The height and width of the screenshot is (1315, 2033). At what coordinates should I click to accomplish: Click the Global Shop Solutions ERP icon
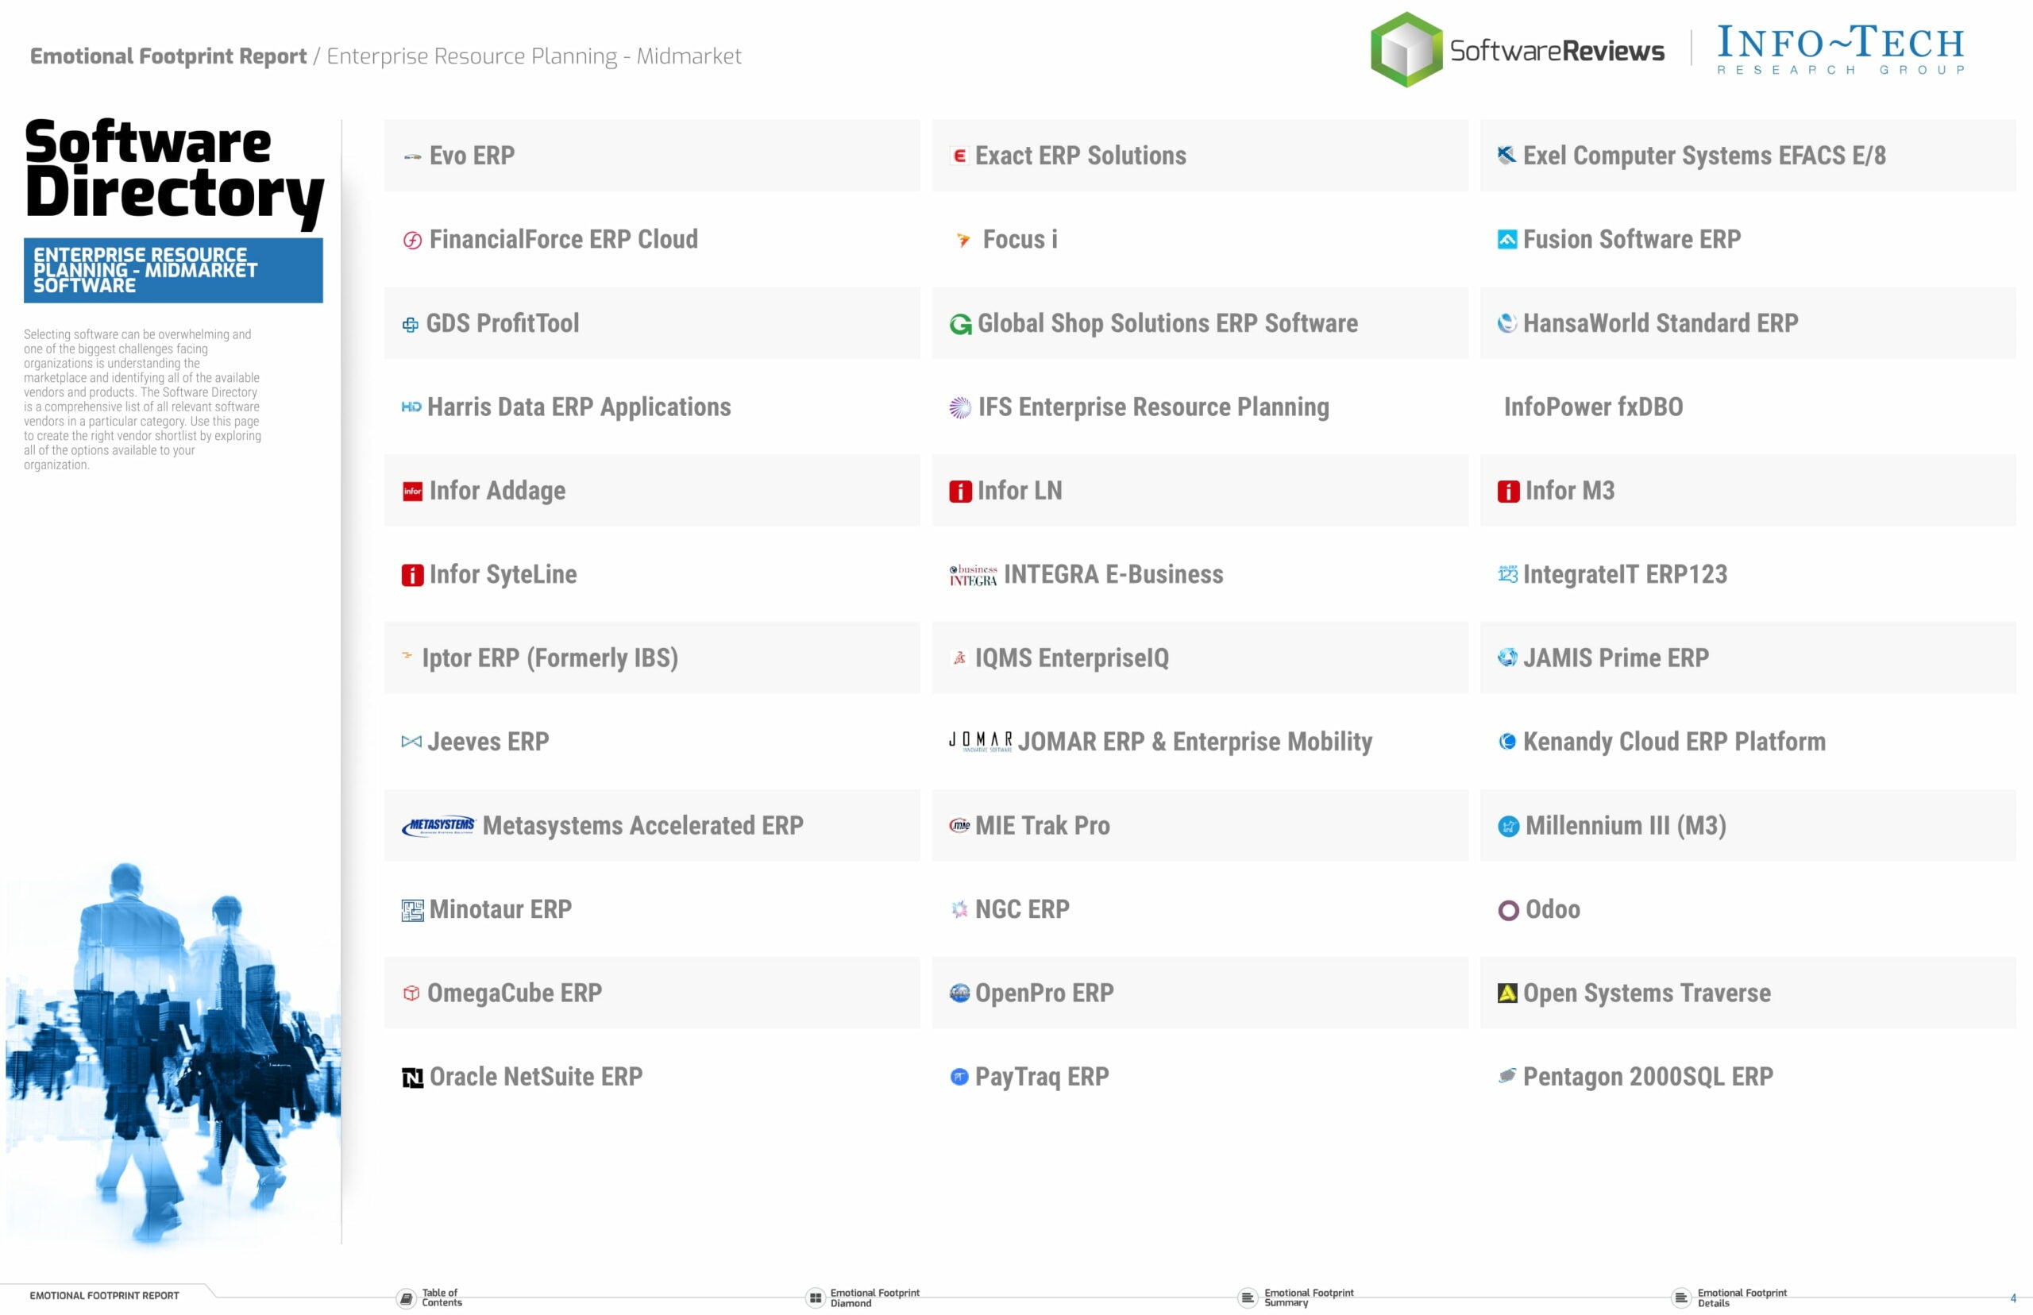955,324
